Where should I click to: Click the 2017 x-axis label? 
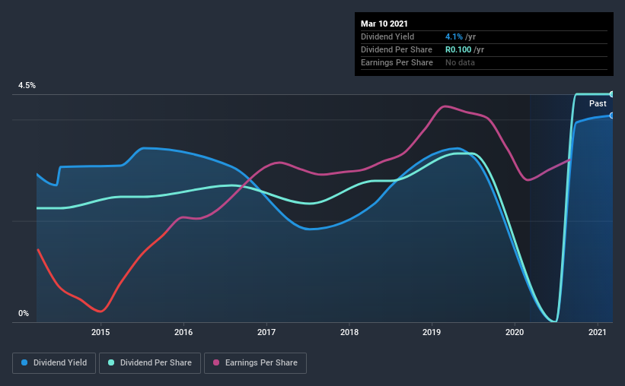pyautogui.click(x=266, y=332)
